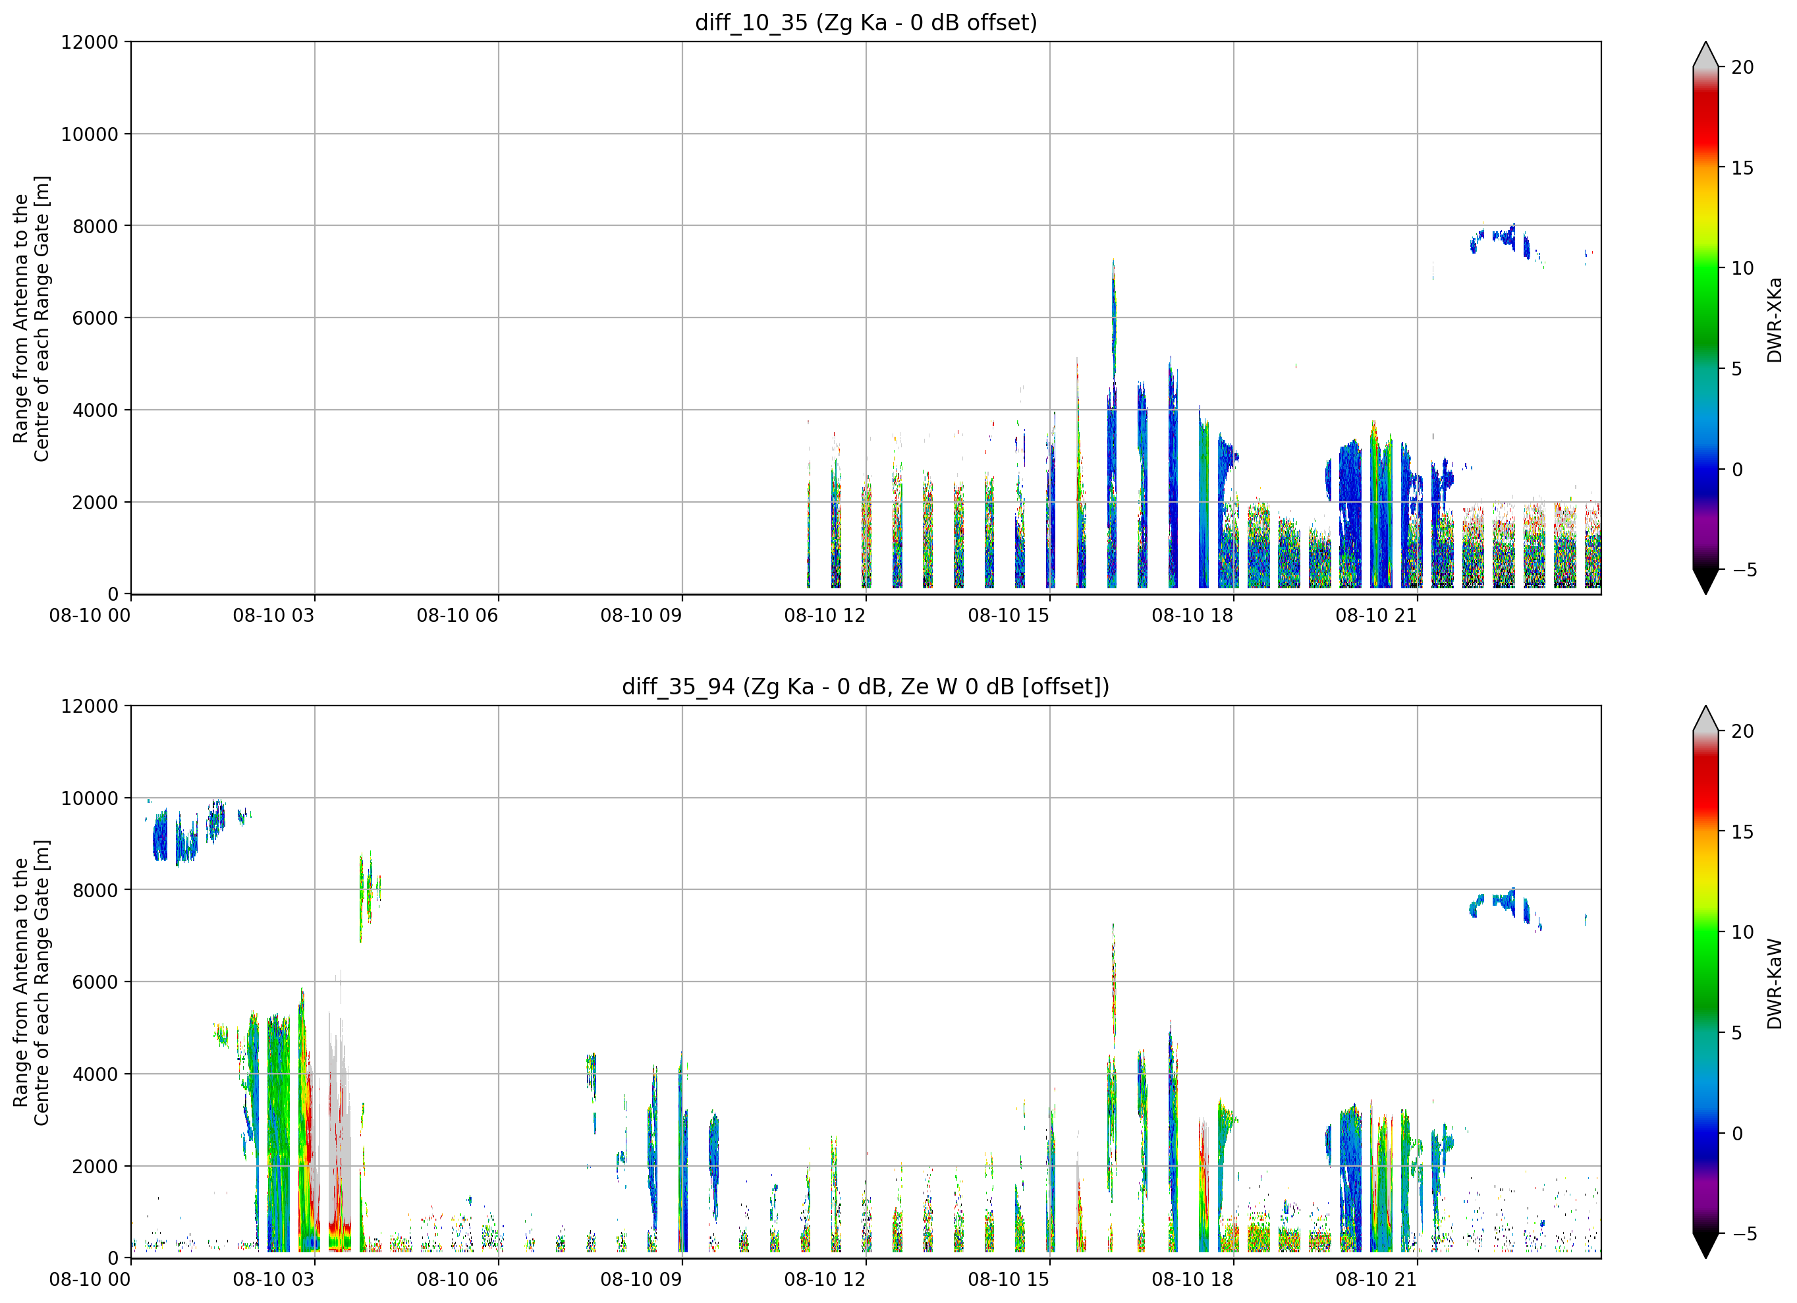The image size is (1797, 1303).
Task: Click the "5" tick on the DWR-KaW colorbar
Action: [1738, 1033]
